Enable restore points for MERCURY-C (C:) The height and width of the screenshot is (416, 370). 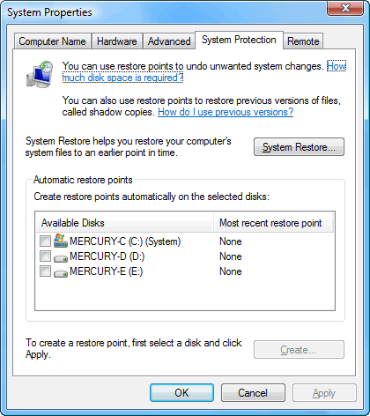pyautogui.click(x=45, y=241)
